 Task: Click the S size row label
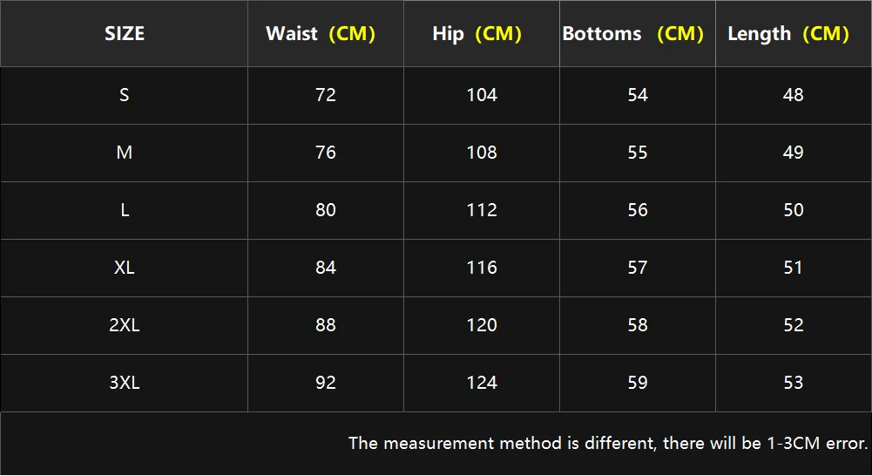pos(125,95)
